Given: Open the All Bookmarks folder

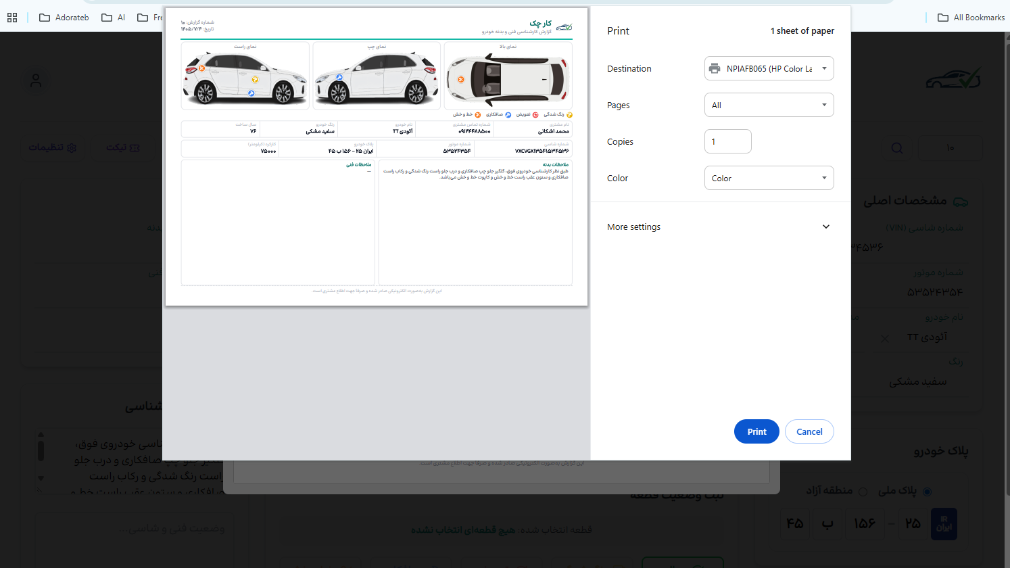Looking at the screenshot, I should pos(971,18).
